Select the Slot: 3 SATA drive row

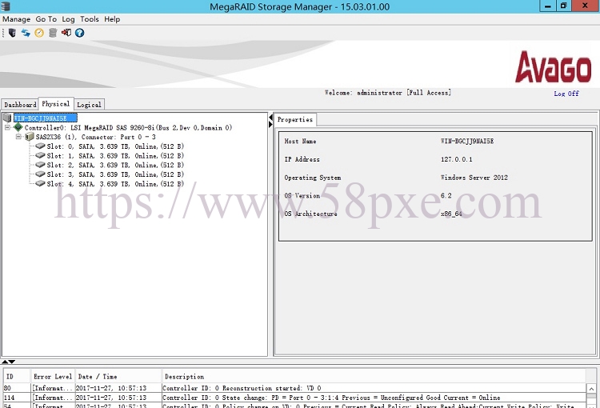point(115,174)
